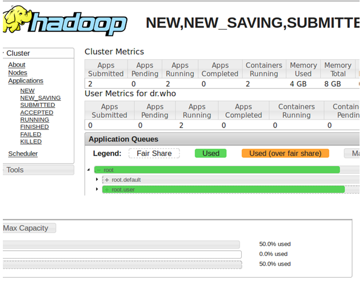Image resolution: width=363 pixels, height=281 pixels.
Task: Click the Fair Share legend box
Action: [154, 153]
